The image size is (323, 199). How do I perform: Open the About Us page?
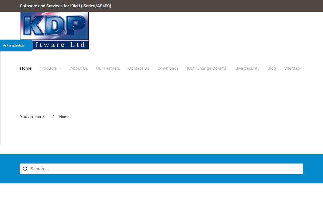point(79,68)
